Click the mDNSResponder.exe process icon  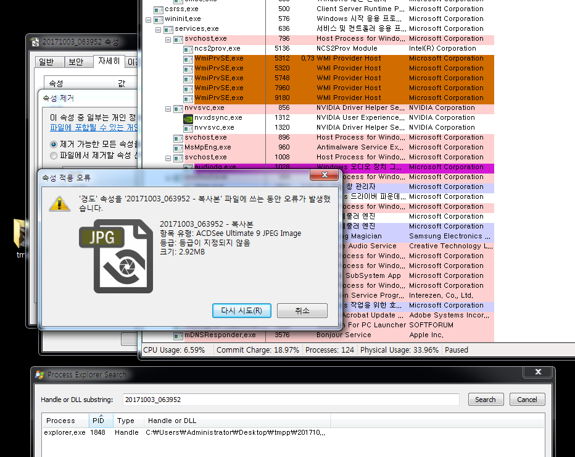click(x=179, y=335)
